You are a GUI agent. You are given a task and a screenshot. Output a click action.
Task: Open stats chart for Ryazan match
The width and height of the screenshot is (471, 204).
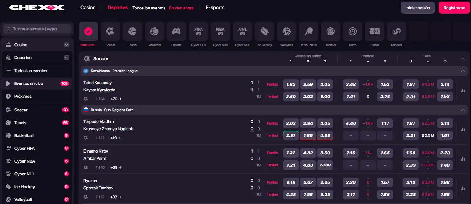coord(463,188)
